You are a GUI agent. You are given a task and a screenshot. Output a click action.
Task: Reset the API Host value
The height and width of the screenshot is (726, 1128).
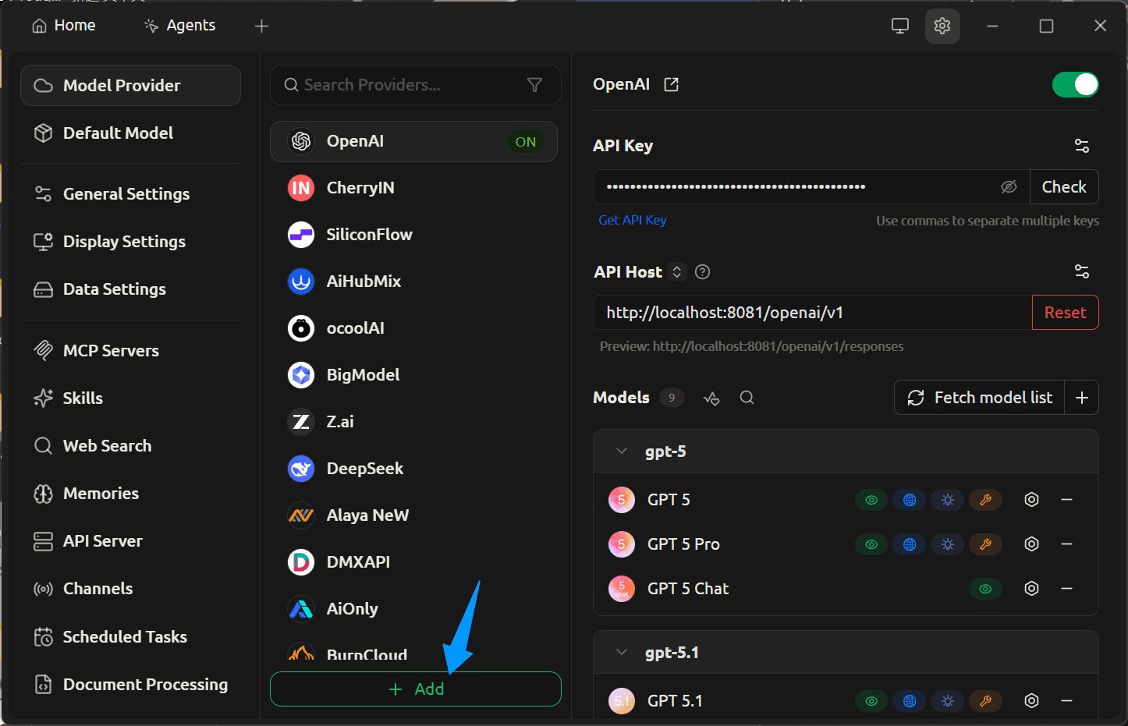pos(1065,313)
